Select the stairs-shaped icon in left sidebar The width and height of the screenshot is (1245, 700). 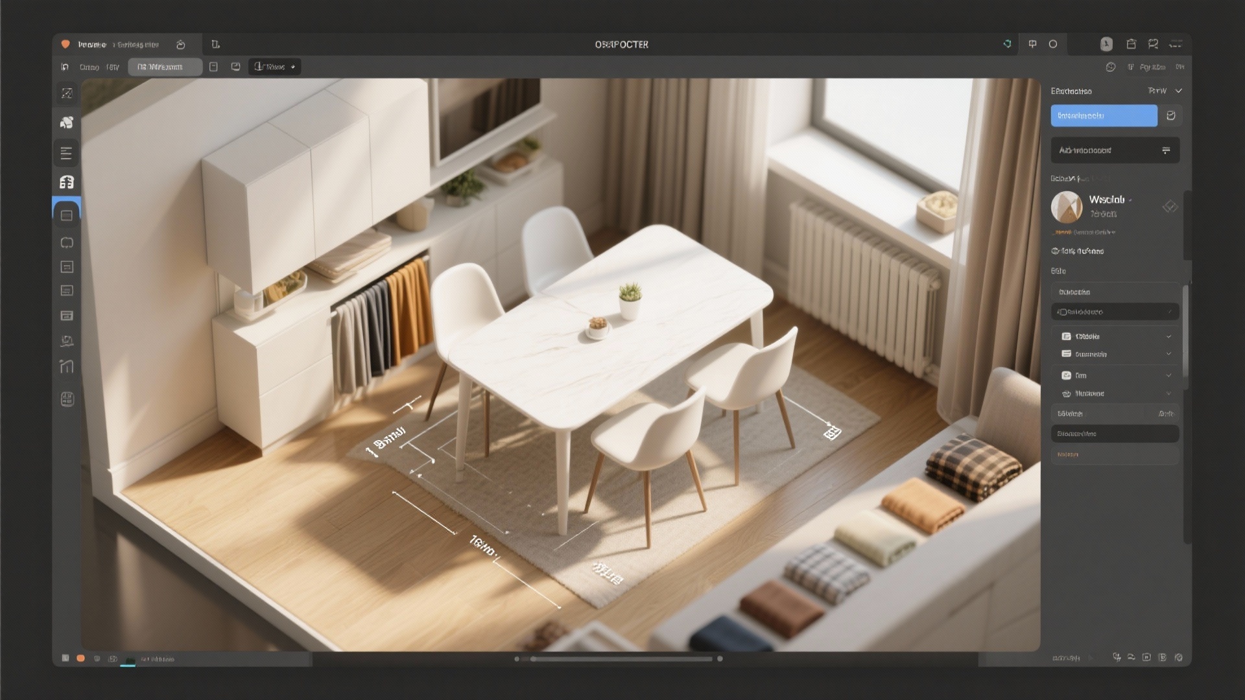(66, 367)
